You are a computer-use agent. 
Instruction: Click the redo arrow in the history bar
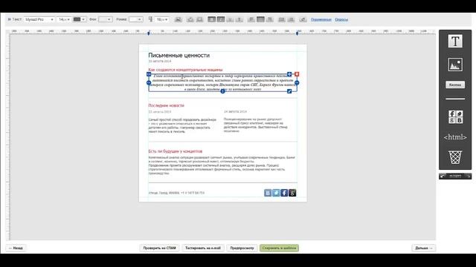tap(468, 176)
